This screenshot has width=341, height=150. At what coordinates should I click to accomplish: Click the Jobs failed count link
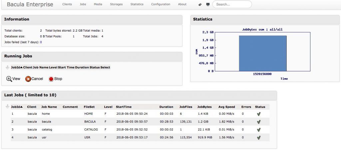point(41,42)
